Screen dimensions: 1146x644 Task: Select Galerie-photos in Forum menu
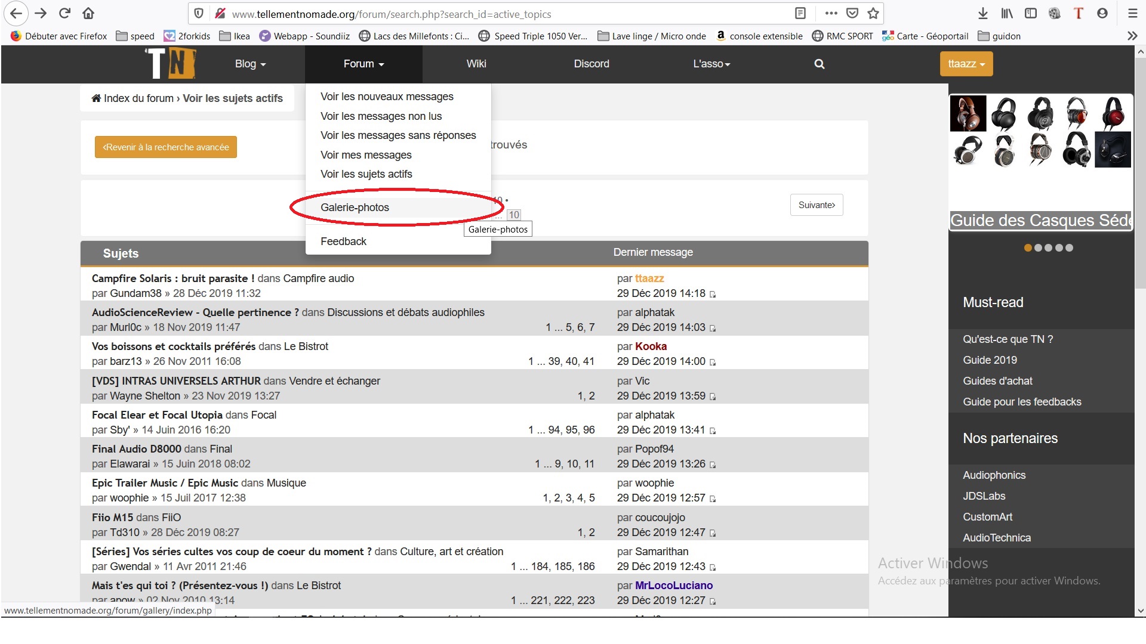355,208
